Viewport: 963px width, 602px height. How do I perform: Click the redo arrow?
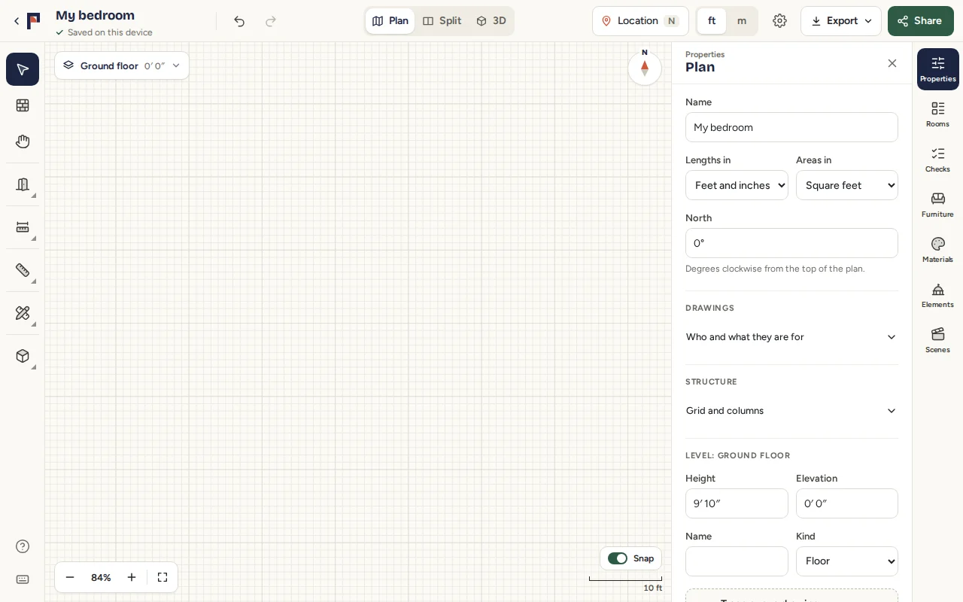pos(271,21)
